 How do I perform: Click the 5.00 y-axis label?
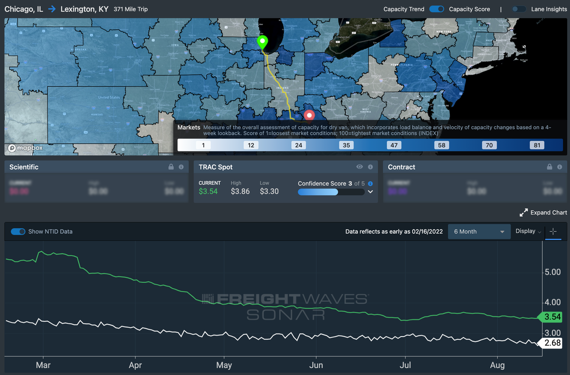553,272
